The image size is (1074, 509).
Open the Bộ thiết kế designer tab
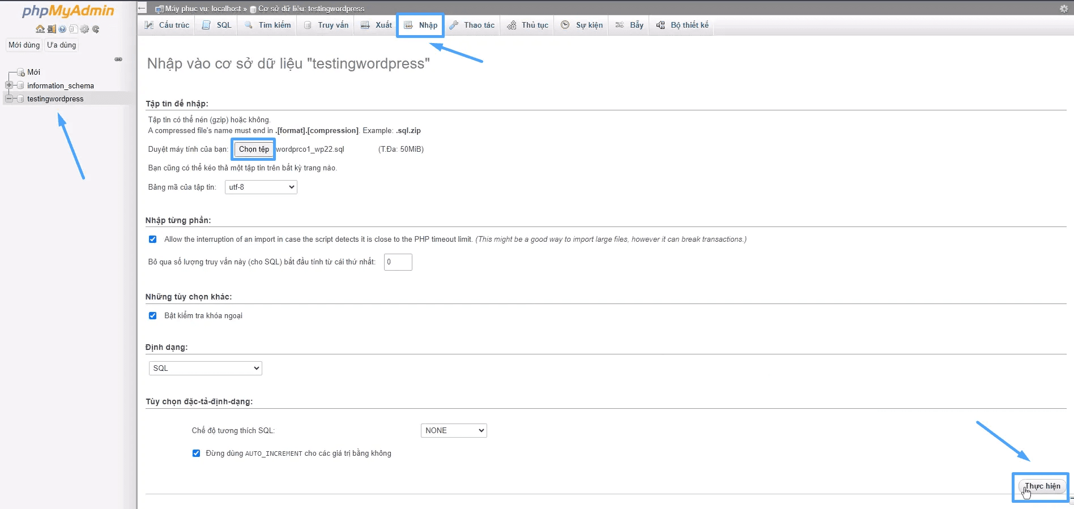(x=682, y=25)
